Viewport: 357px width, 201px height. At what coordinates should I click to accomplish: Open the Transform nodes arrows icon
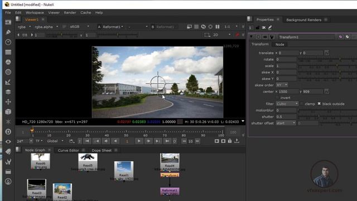[x=8, y=102]
